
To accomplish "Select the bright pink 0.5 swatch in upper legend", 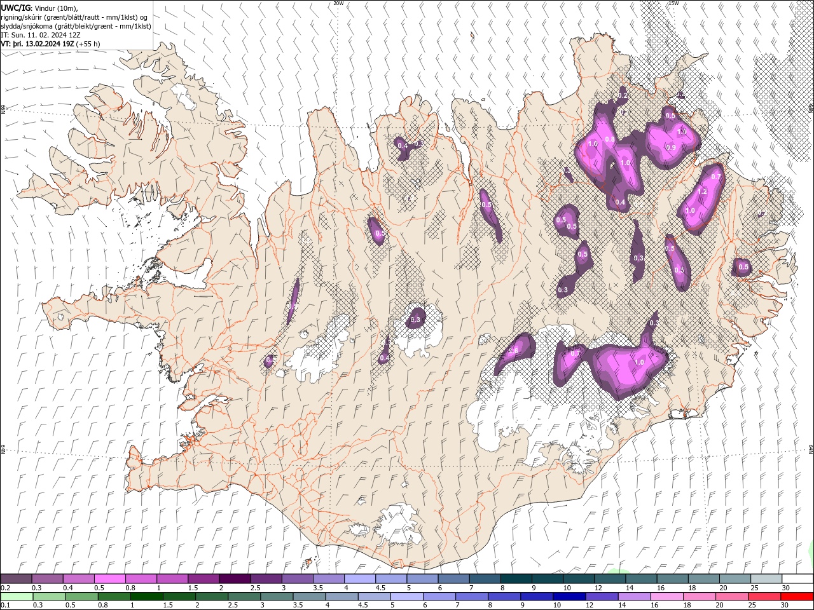I will coord(109,579).
